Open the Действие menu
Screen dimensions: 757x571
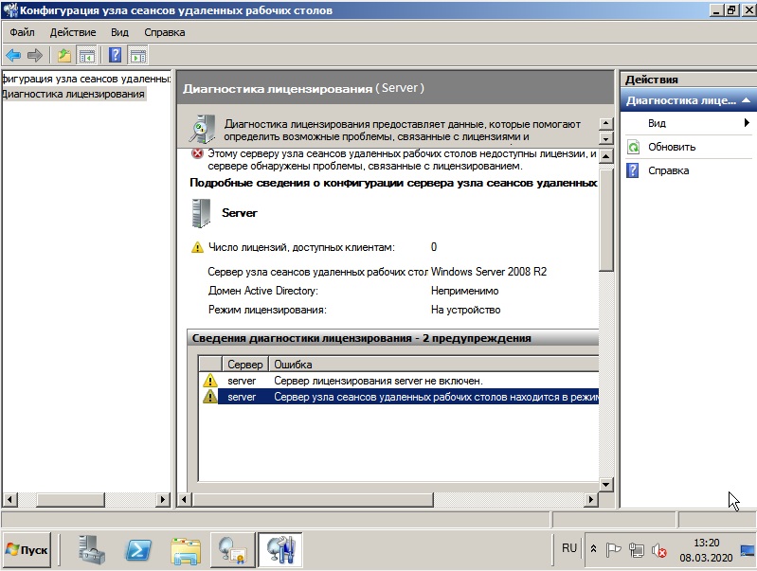tap(73, 32)
